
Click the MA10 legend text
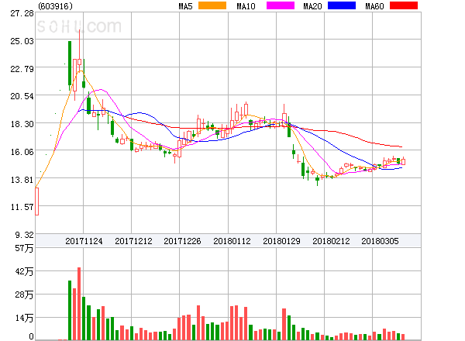(x=246, y=6)
